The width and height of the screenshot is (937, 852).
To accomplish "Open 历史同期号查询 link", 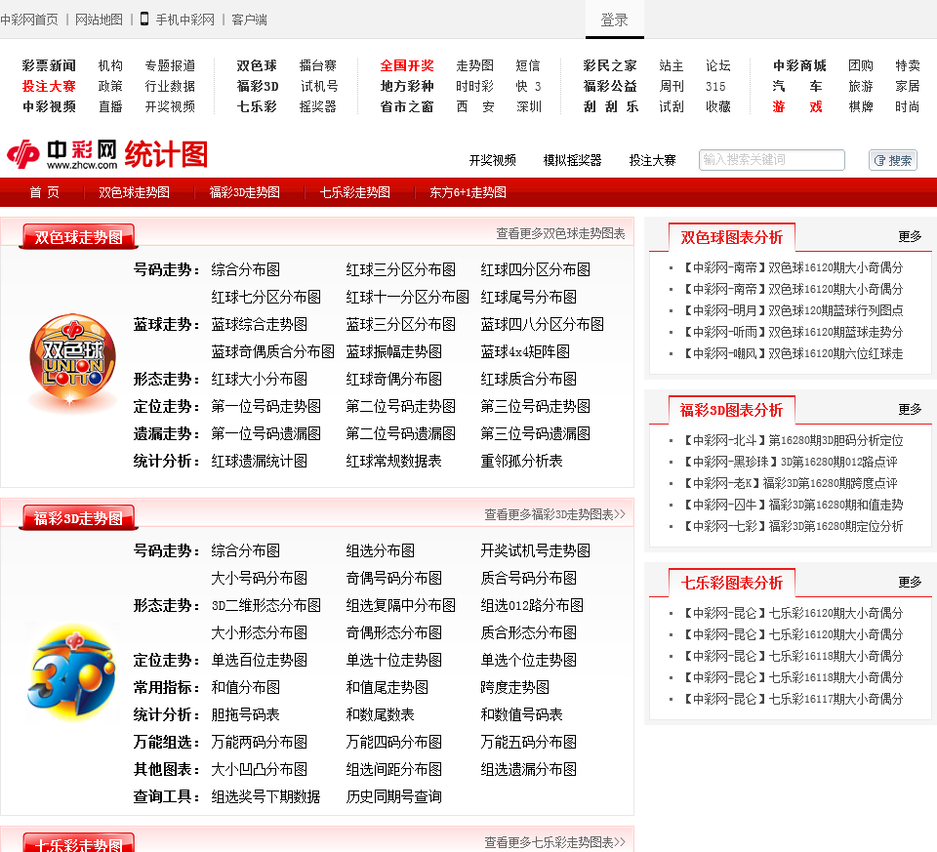I will [393, 797].
